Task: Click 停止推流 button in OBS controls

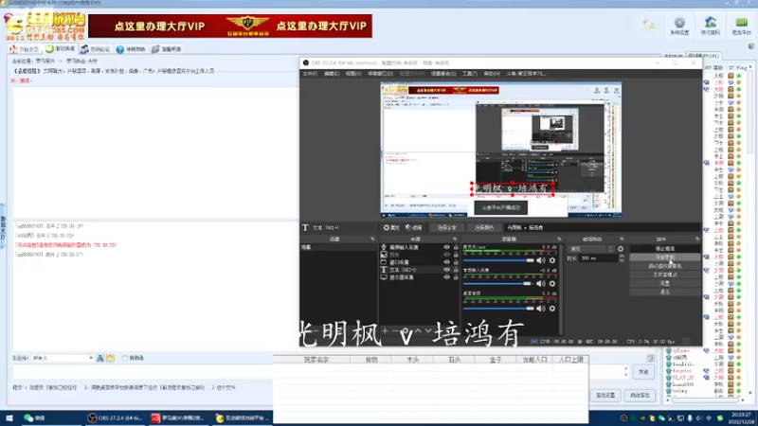Action: click(x=665, y=249)
